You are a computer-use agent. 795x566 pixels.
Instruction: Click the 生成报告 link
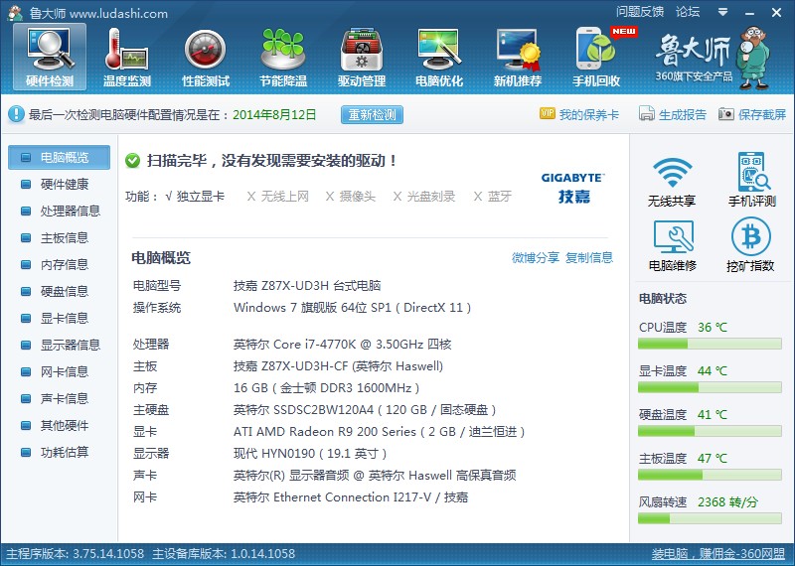click(683, 114)
